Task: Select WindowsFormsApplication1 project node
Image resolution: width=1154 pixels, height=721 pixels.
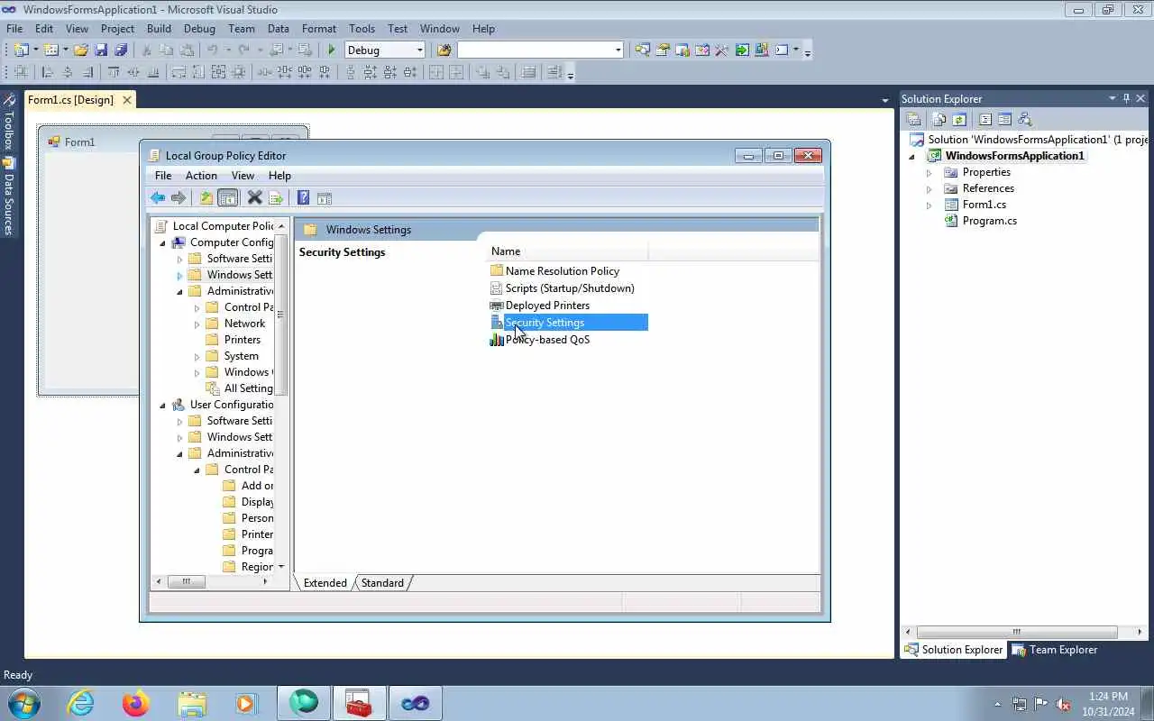Action: 1014,156
